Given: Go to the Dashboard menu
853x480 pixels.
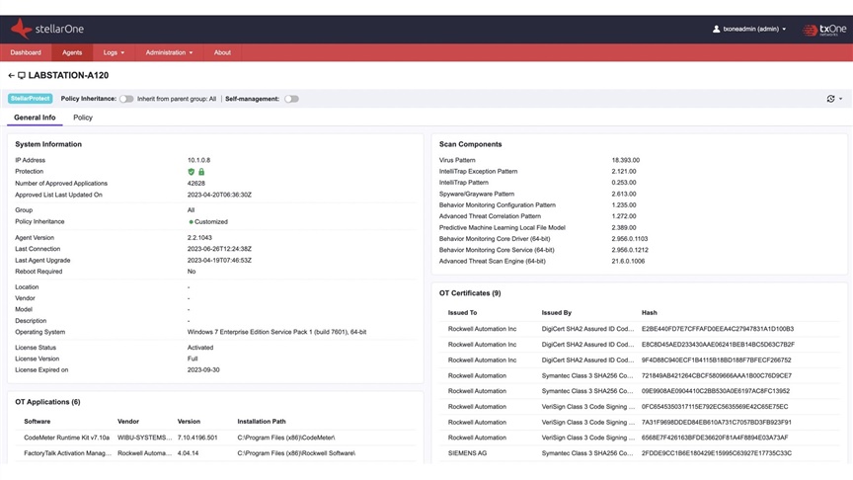Looking at the screenshot, I should pyautogui.click(x=26, y=52).
